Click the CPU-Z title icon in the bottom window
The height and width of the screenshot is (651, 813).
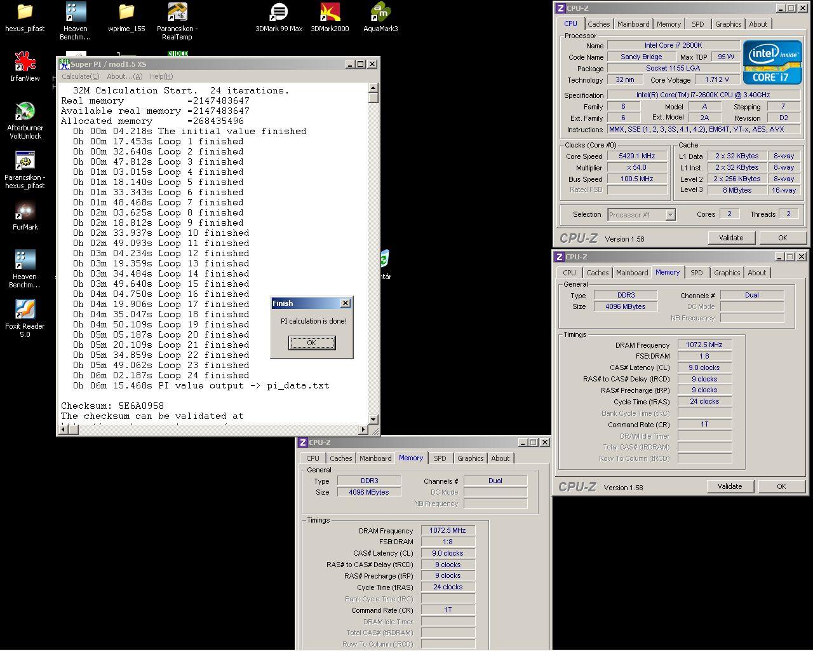(304, 442)
